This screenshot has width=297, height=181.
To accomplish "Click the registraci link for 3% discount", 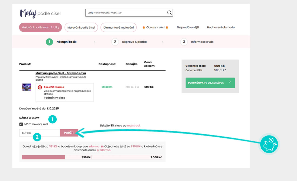I will 133,126.
